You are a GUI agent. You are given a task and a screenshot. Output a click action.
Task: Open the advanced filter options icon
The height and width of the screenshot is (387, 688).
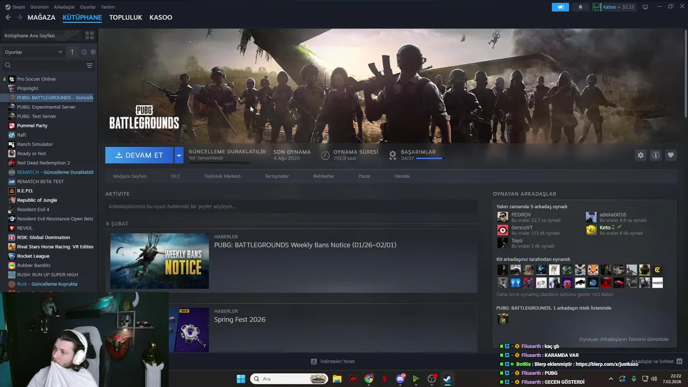tap(89, 66)
